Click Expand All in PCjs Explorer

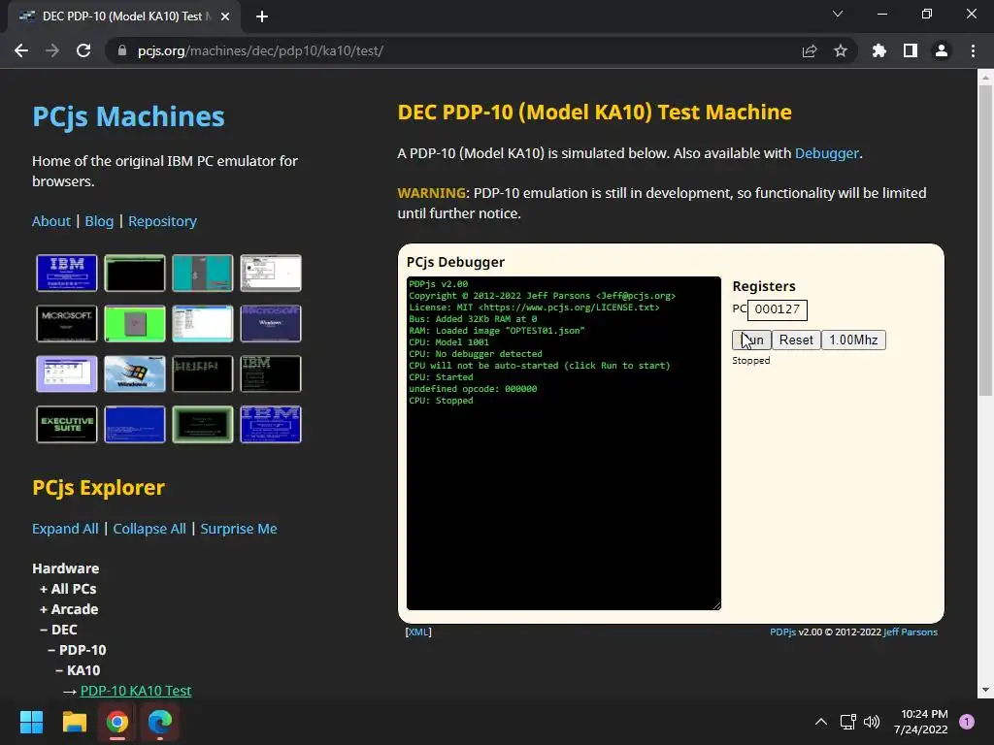coord(65,529)
